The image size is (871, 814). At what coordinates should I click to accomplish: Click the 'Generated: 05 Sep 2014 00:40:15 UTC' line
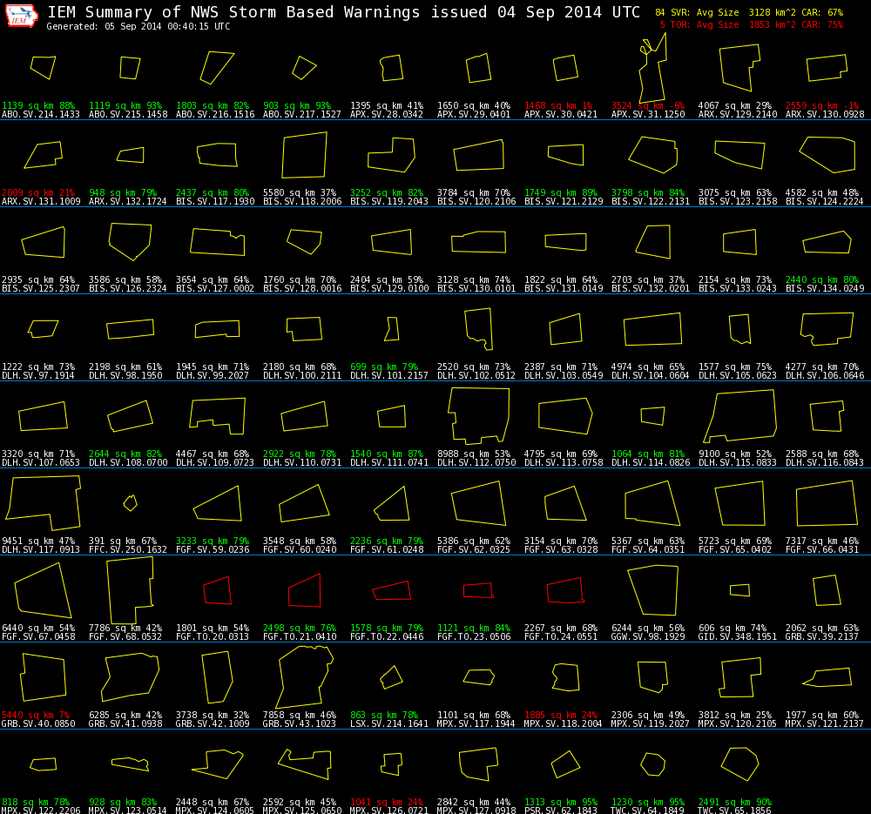138,27
